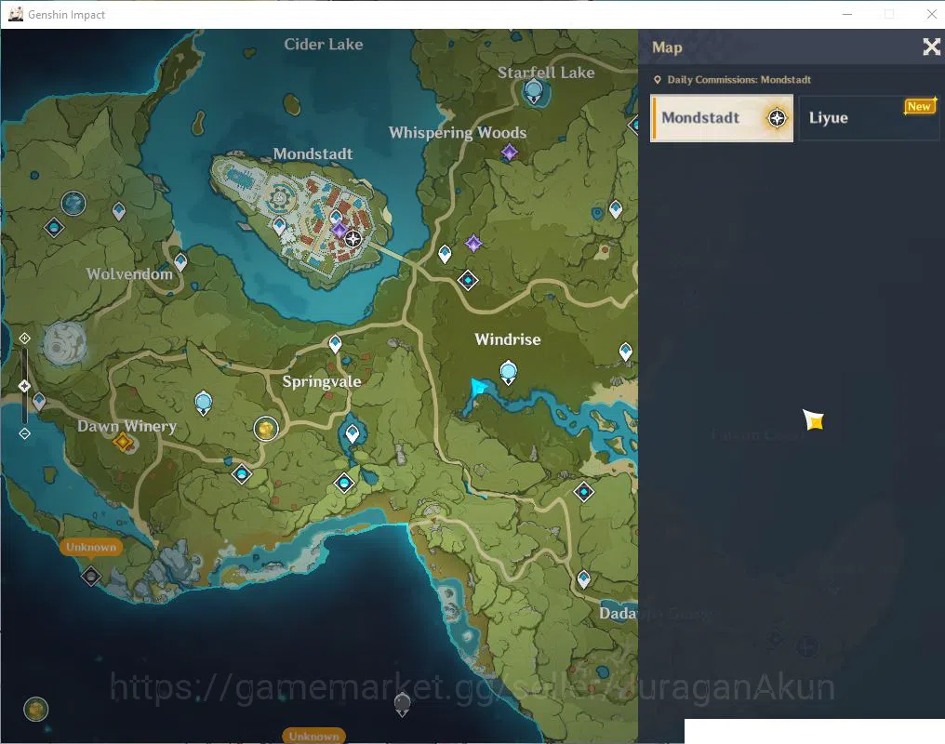
Task: Click orange diamond marker at Dawn Winery
Action: click(123, 442)
